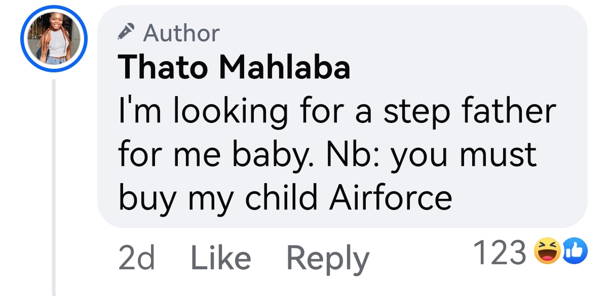This screenshot has height=296, width=608.
Task: Click the "for me baby. Nb: you must" line
Action: pos(327,154)
